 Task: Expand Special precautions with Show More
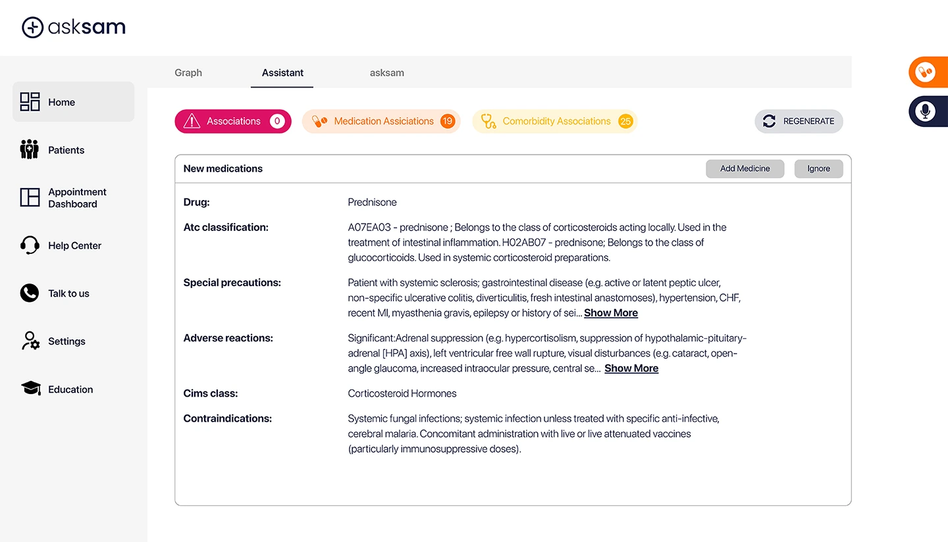[611, 313]
